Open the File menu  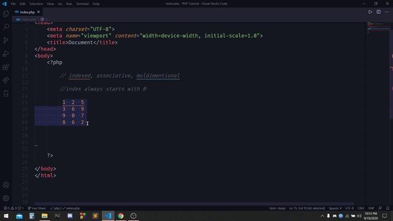pos(14,4)
